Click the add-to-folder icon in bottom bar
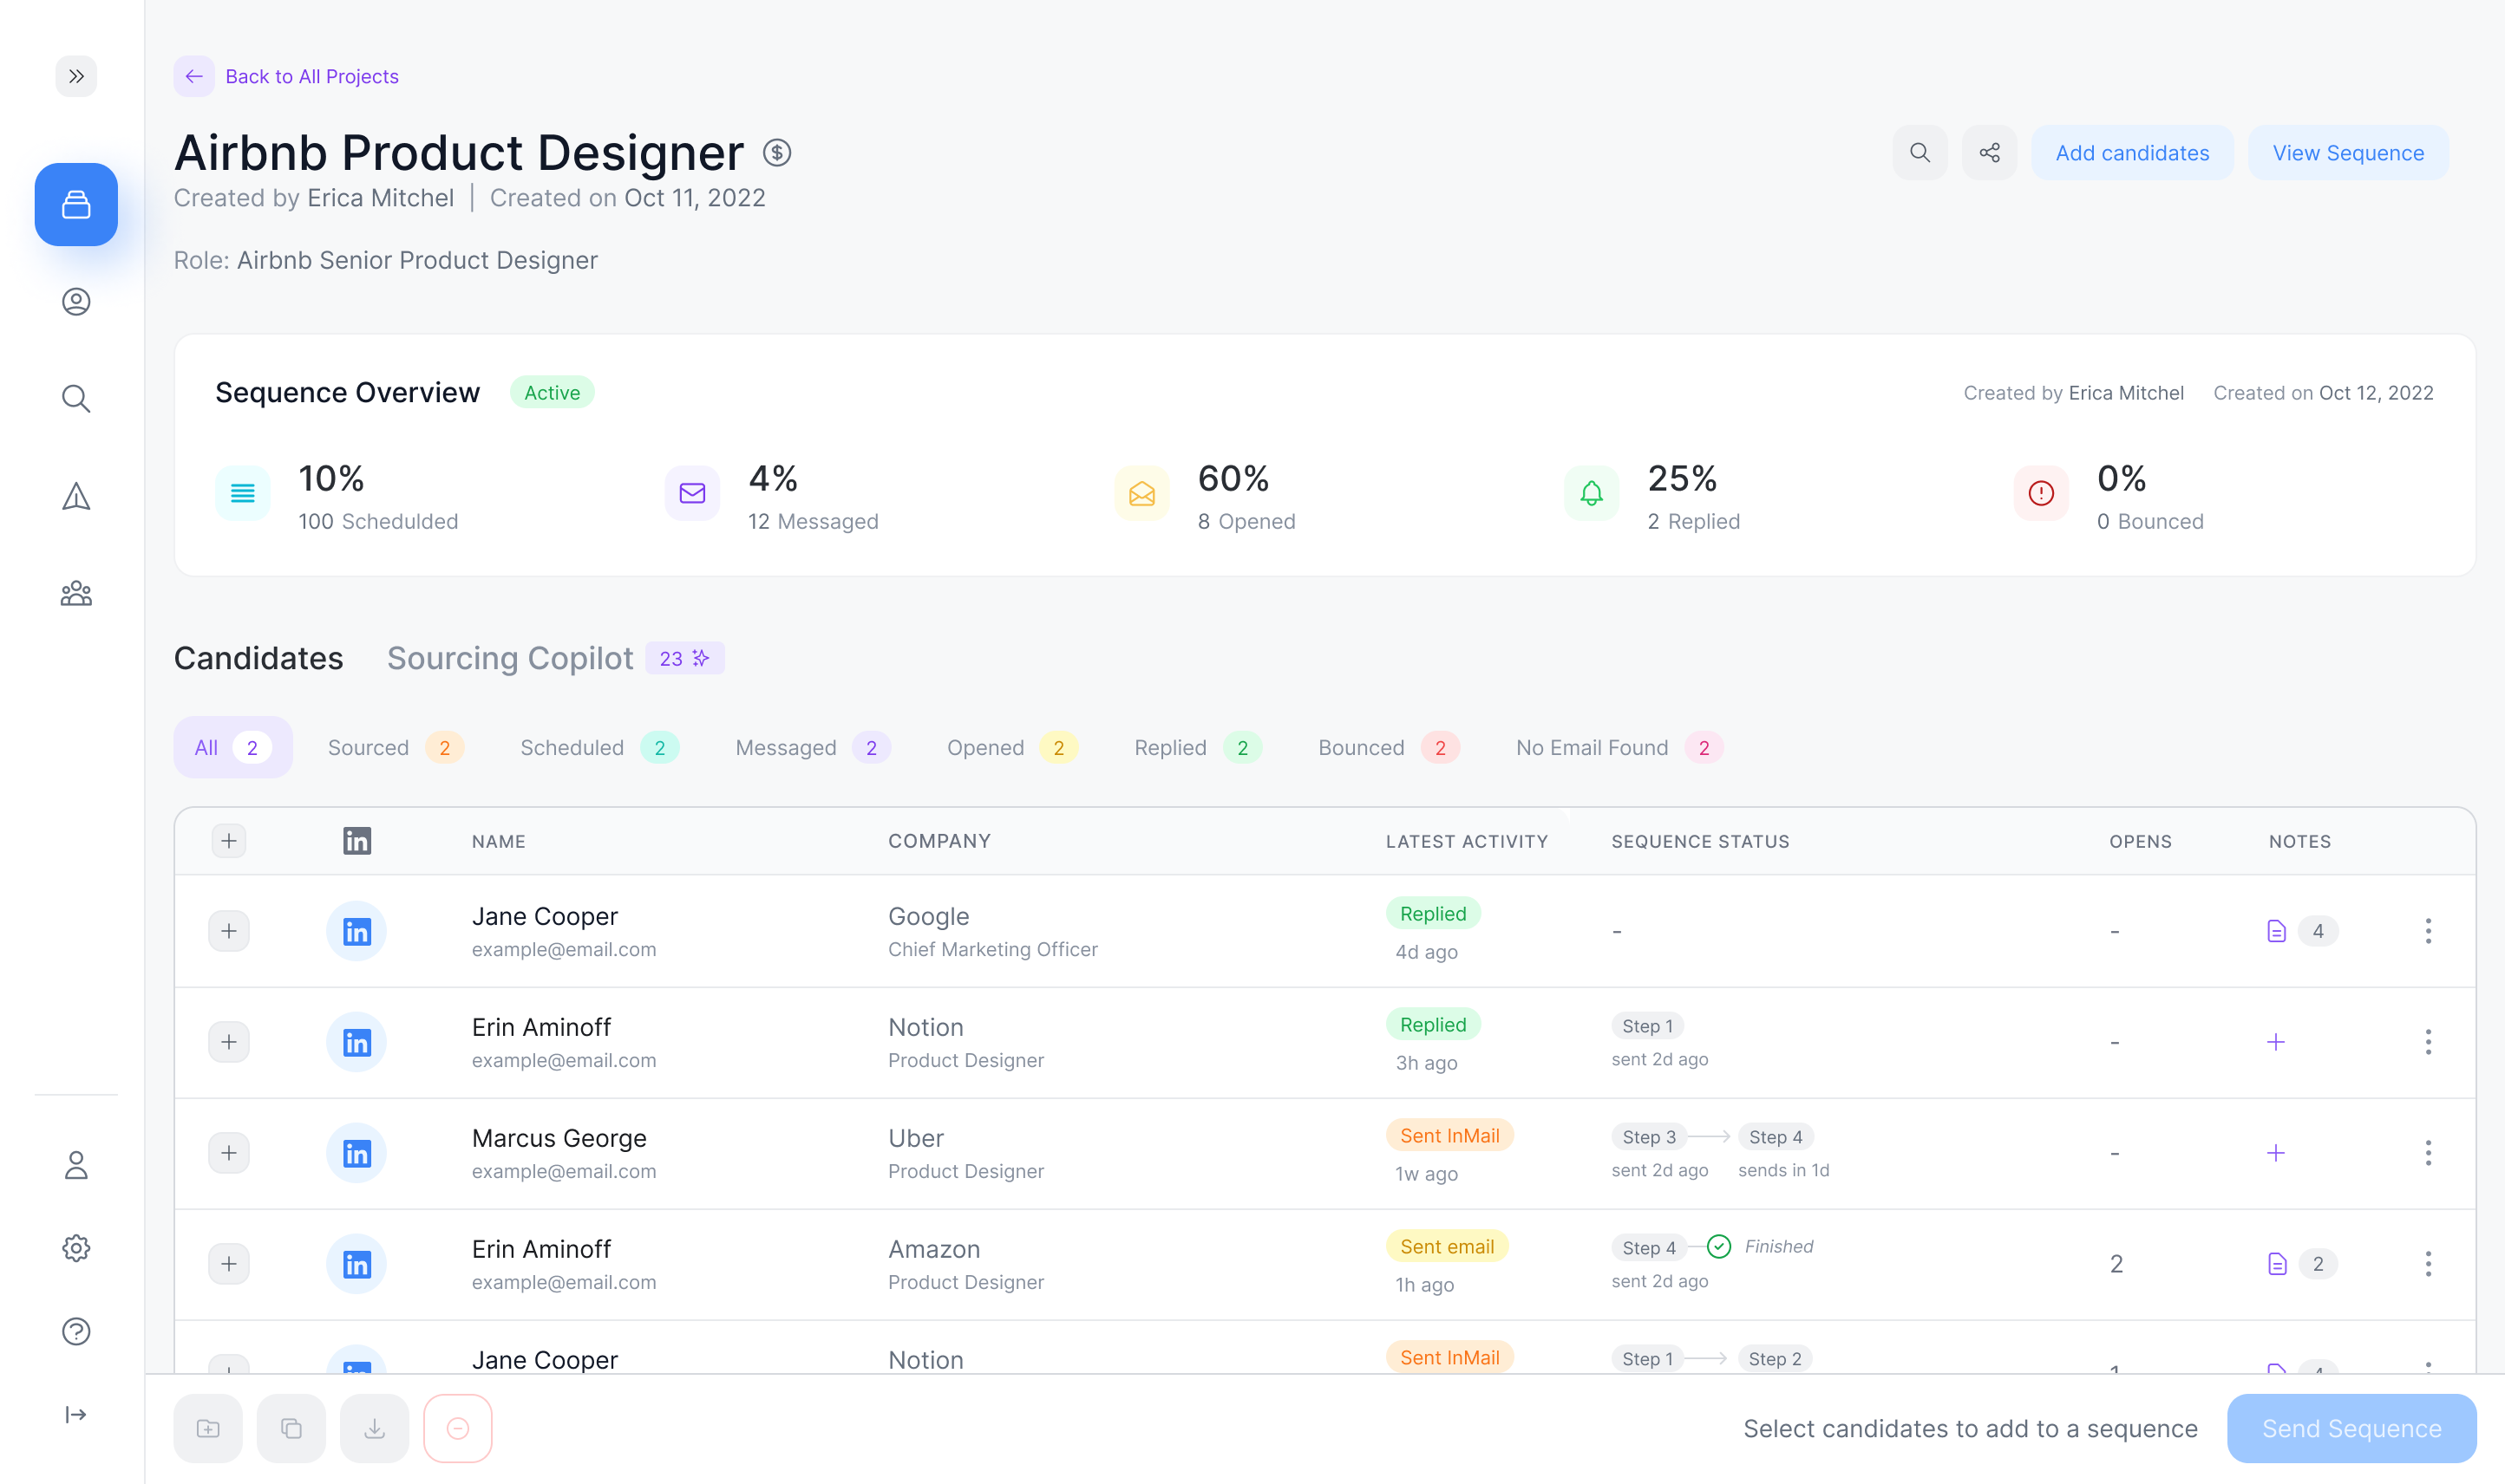Screen dimensions: 2505x1484 pos(208,1428)
